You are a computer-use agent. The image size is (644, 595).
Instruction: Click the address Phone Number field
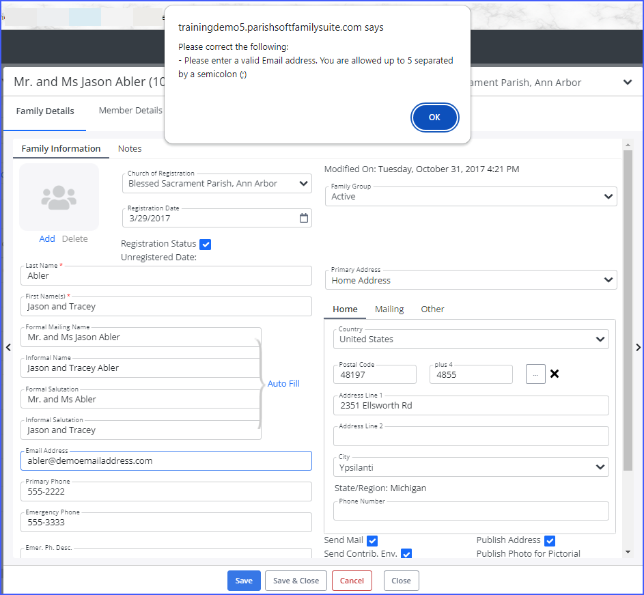[471, 511]
